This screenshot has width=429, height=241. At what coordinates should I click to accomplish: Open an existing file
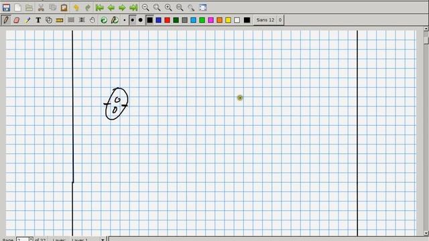click(29, 7)
